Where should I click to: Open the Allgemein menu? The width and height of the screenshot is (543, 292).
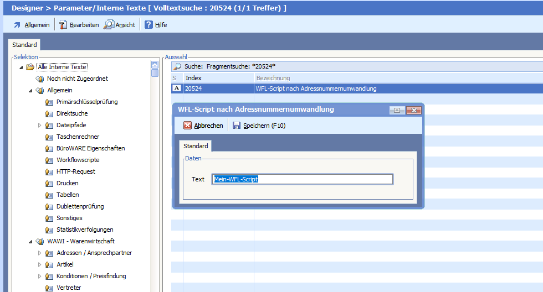37,25
